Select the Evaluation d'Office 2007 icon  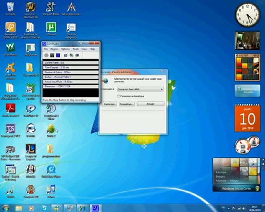click(x=10, y=30)
